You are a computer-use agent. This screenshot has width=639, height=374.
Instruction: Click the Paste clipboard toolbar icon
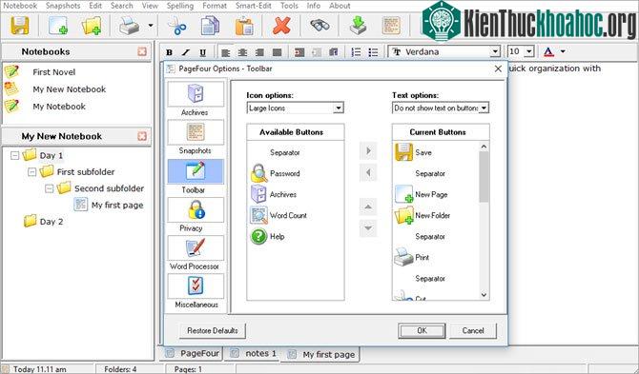(x=244, y=26)
